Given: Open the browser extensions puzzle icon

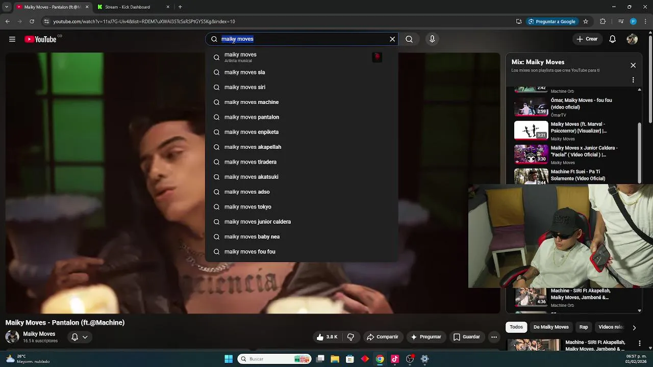Looking at the screenshot, I should click(603, 21).
